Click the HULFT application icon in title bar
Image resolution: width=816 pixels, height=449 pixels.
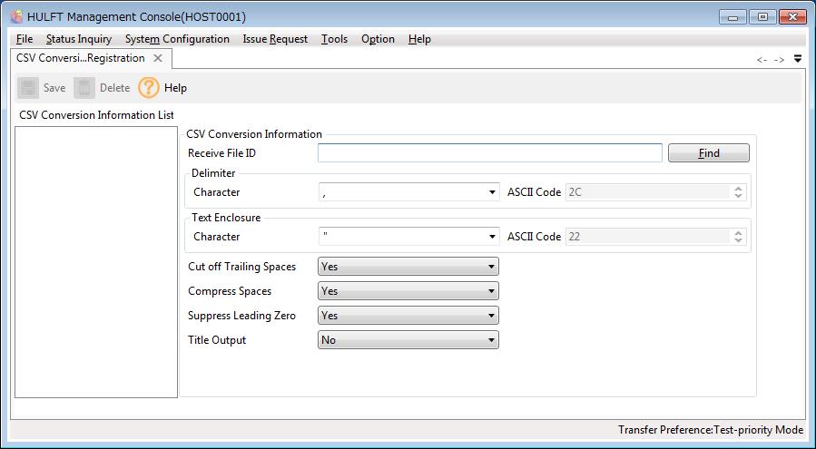click(x=16, y=17)
